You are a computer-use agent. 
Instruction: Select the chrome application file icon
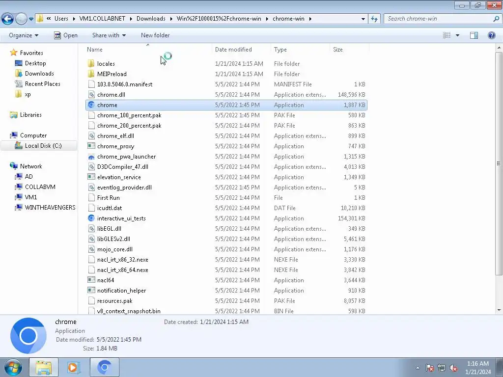tap(91, 105)
